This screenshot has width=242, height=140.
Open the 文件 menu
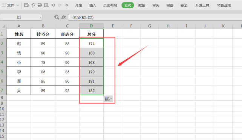click(x=11, y=5)
